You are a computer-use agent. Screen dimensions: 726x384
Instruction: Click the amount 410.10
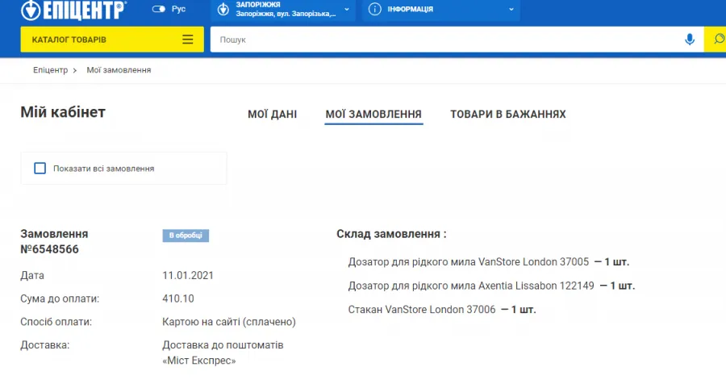pos(178,298)
